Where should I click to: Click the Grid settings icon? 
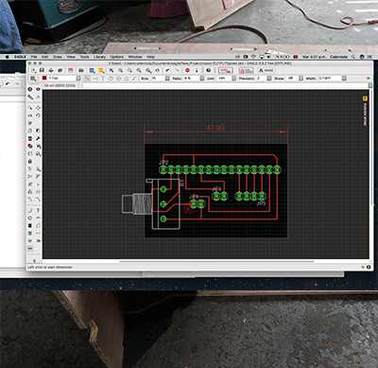tap(33, 79)
